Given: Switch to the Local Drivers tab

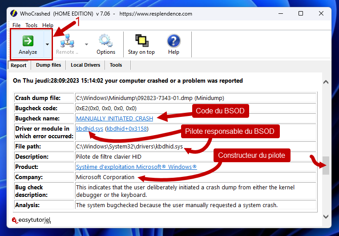Looking at the screenshot, I should [x=85, y=65].
